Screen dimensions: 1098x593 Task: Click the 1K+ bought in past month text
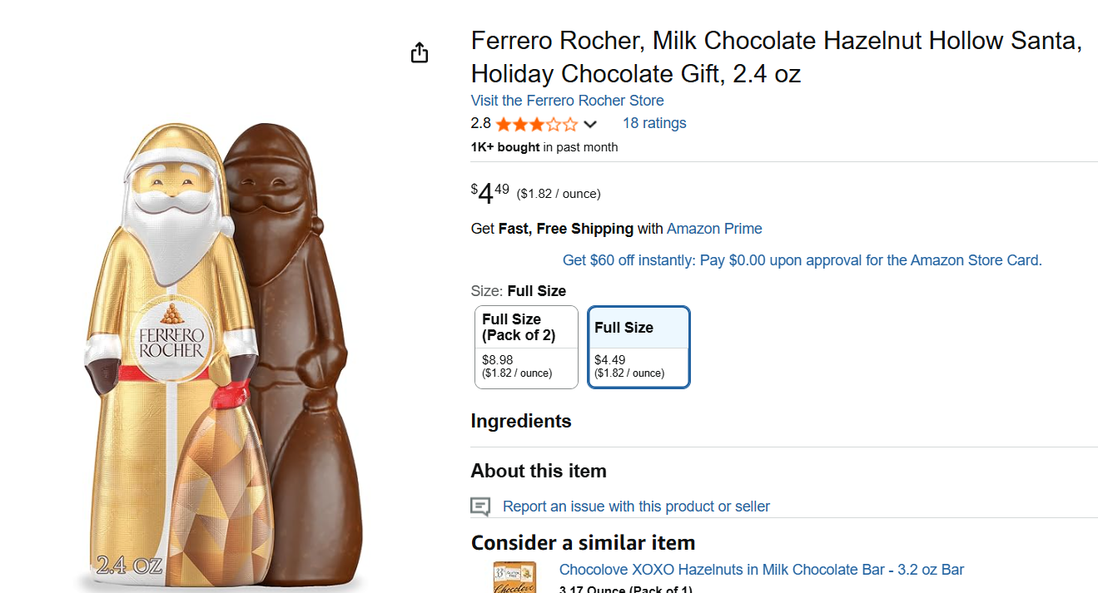click(544, 147)
